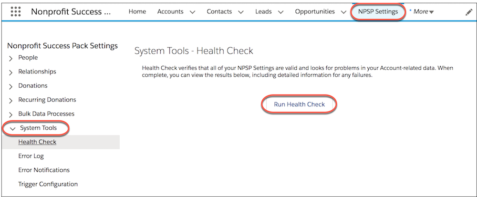Expand the Opportunities tab dropdown chevron

pyautogui.click(x=343, y=12)
